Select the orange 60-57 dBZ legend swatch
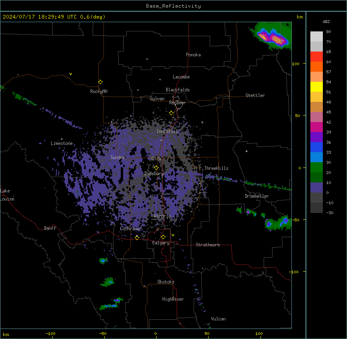347x339 pixels. point(316,66)
